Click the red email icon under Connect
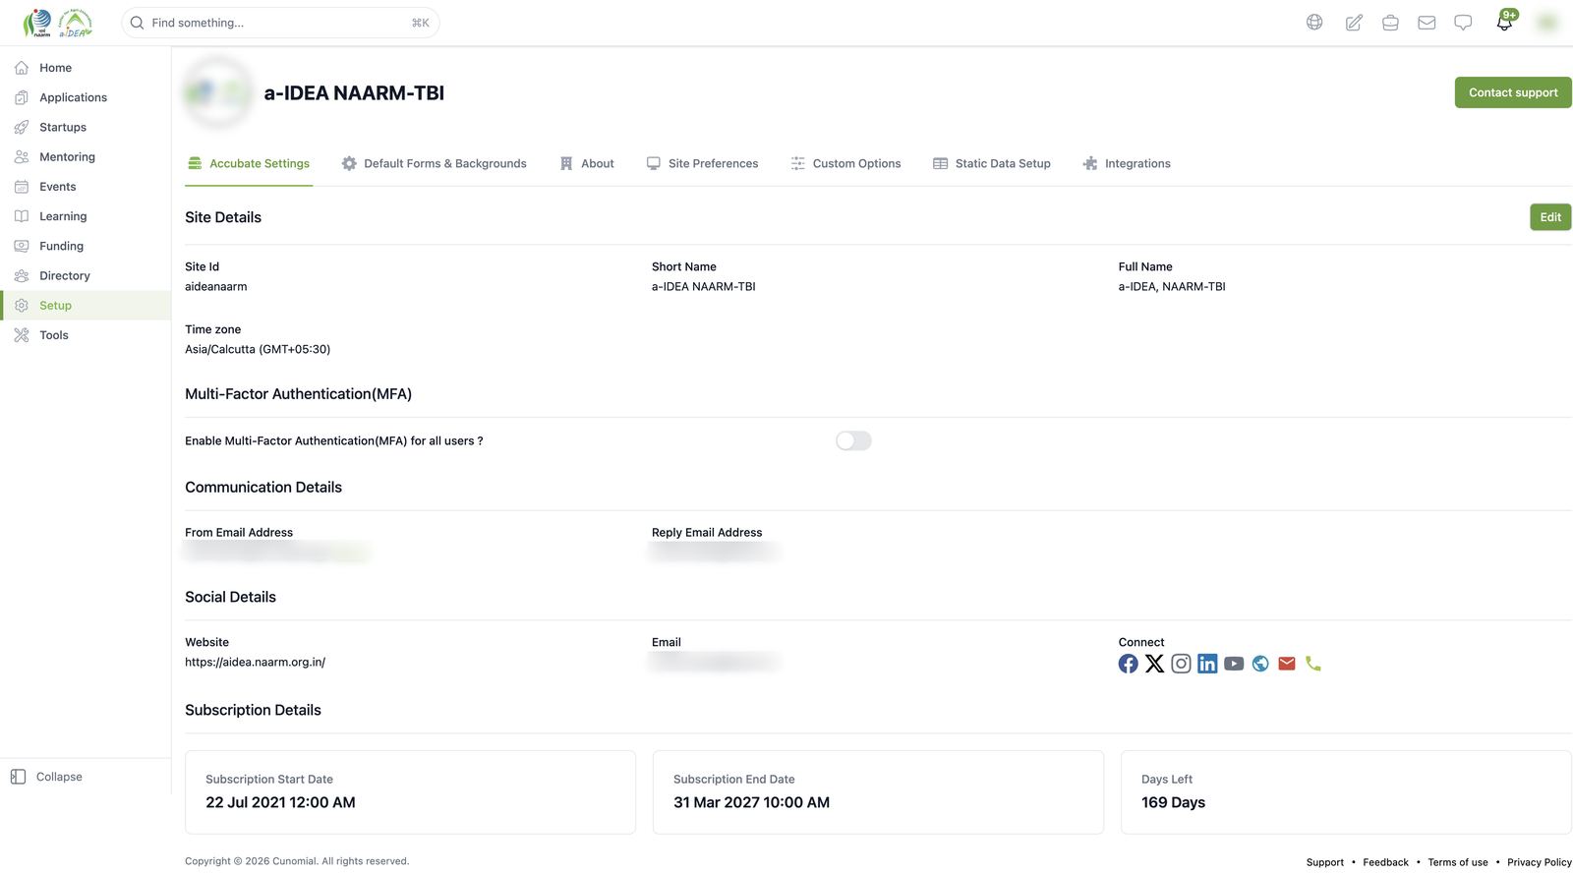The height and width of the screenshot is (874, 1573). coord(1287,664)
